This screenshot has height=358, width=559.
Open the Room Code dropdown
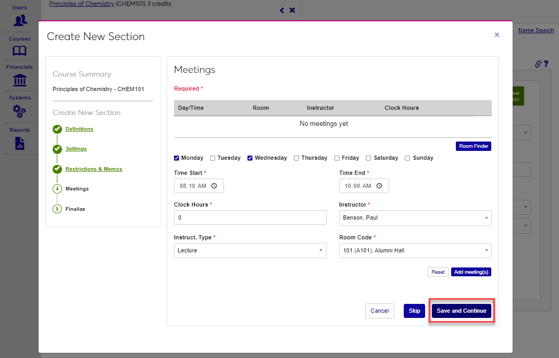click(x=415, y=250)
